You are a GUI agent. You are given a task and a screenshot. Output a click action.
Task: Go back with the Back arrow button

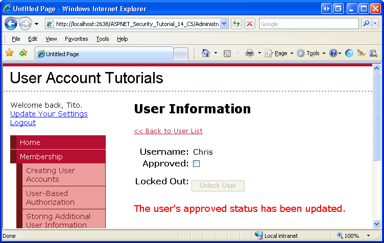(11, 23)
